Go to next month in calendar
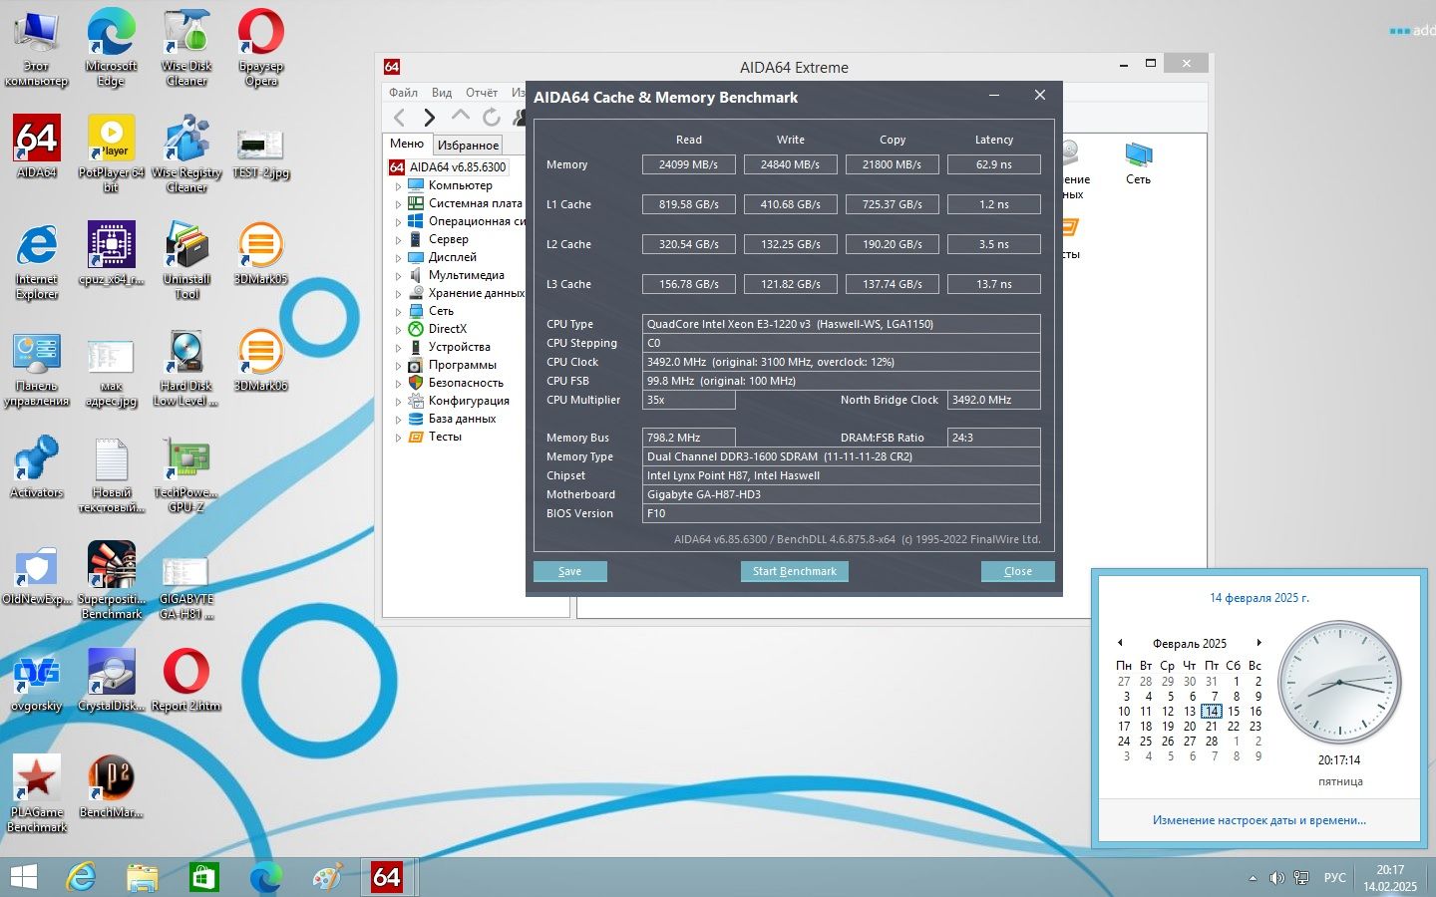Screen dimensions: 1436x897 1259,643
